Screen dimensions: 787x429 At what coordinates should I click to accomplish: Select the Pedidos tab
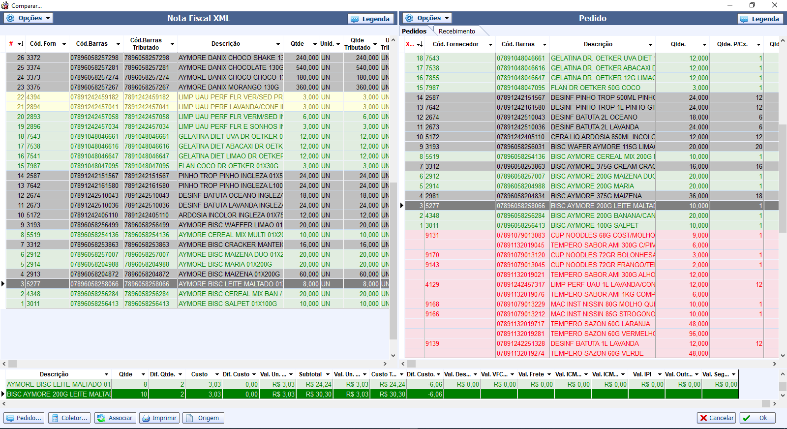click(414, 31)
